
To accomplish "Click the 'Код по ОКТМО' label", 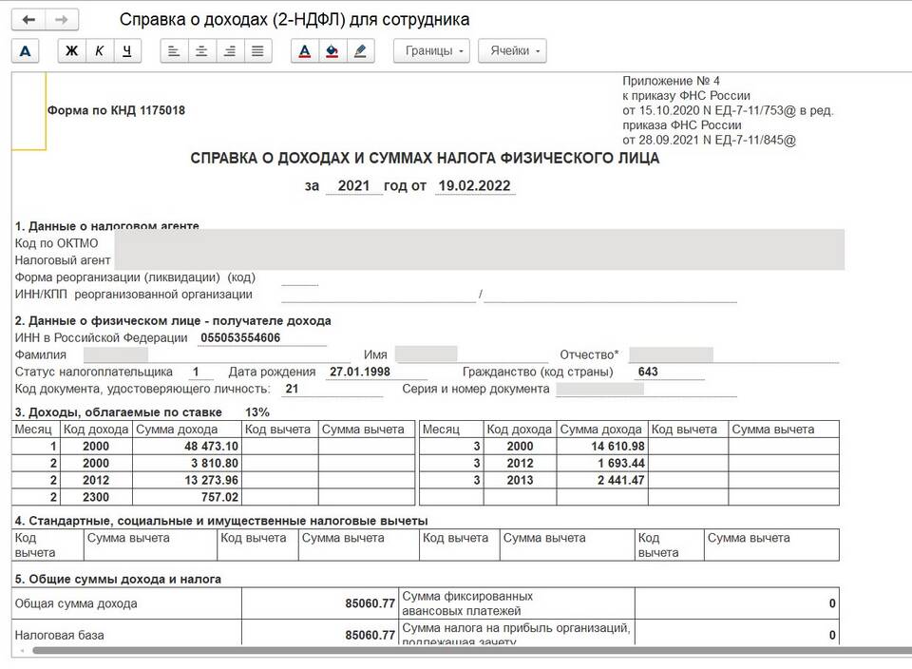I will pos(56,243).
